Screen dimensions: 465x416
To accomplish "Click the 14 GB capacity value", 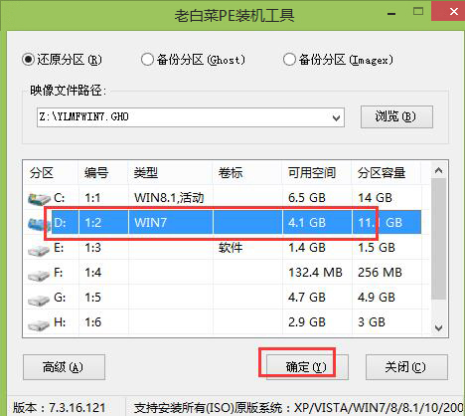I will [x=375, y=198].
